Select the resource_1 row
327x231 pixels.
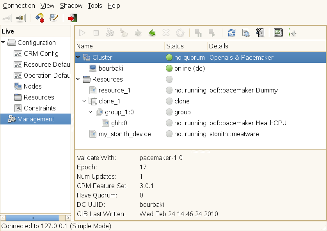click(201, 90)
